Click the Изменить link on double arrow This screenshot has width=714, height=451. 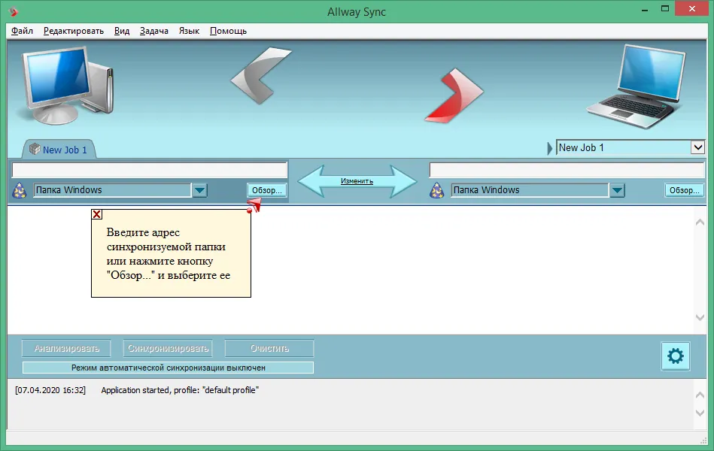(x=357, y=181)
